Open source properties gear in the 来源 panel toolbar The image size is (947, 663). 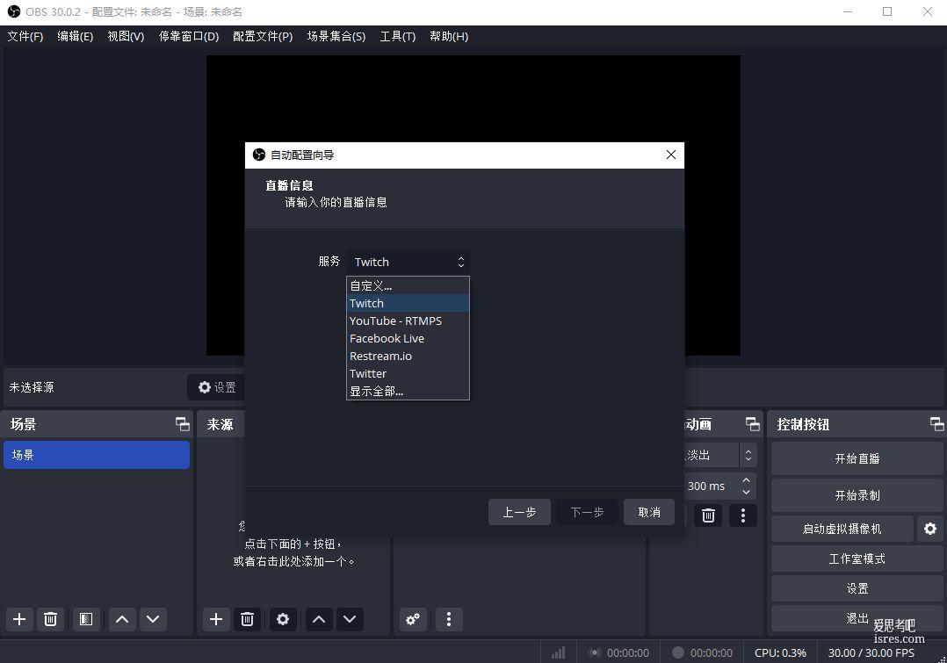(283, 619)
